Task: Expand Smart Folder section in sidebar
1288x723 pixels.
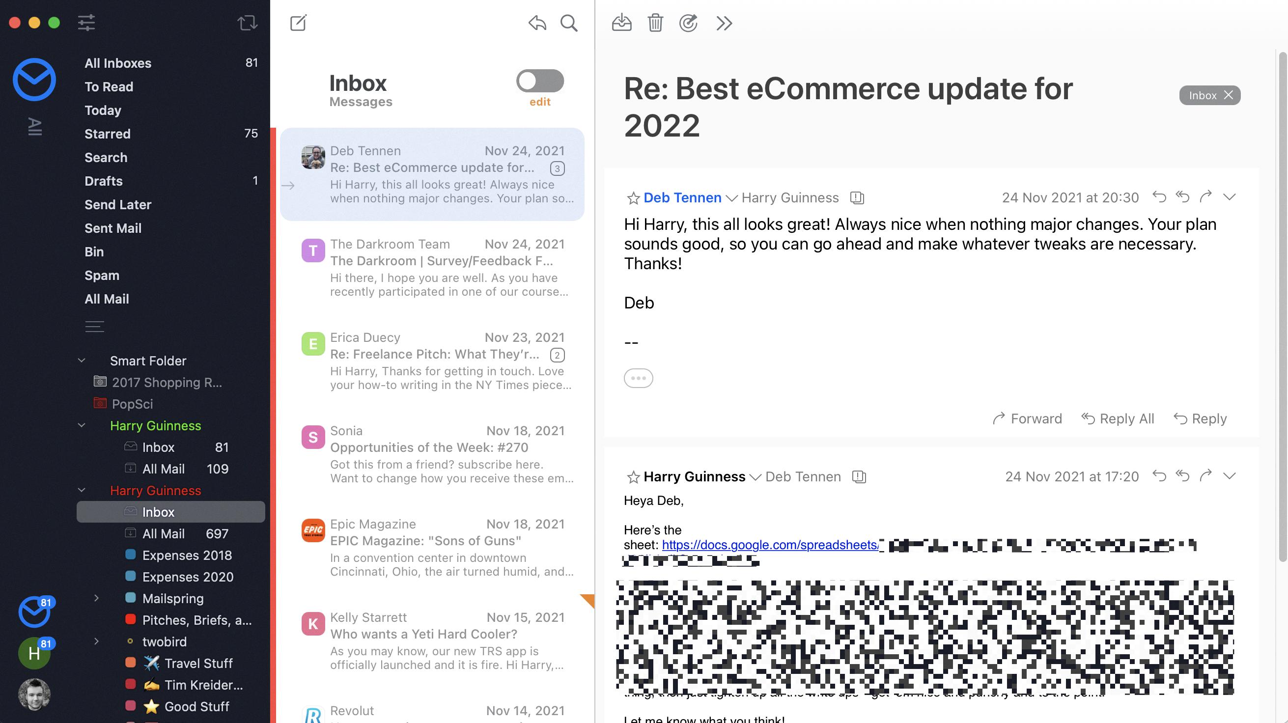Action: coord(81,360)
